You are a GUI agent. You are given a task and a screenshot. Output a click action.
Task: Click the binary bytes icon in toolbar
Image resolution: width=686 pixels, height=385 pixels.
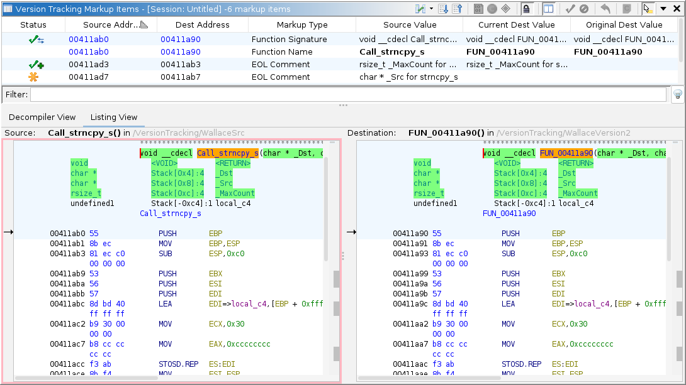coord(478,9)
